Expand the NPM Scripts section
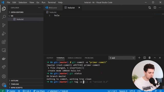The width and height of the screenshot is (164, 92). (x=26, y=88)
